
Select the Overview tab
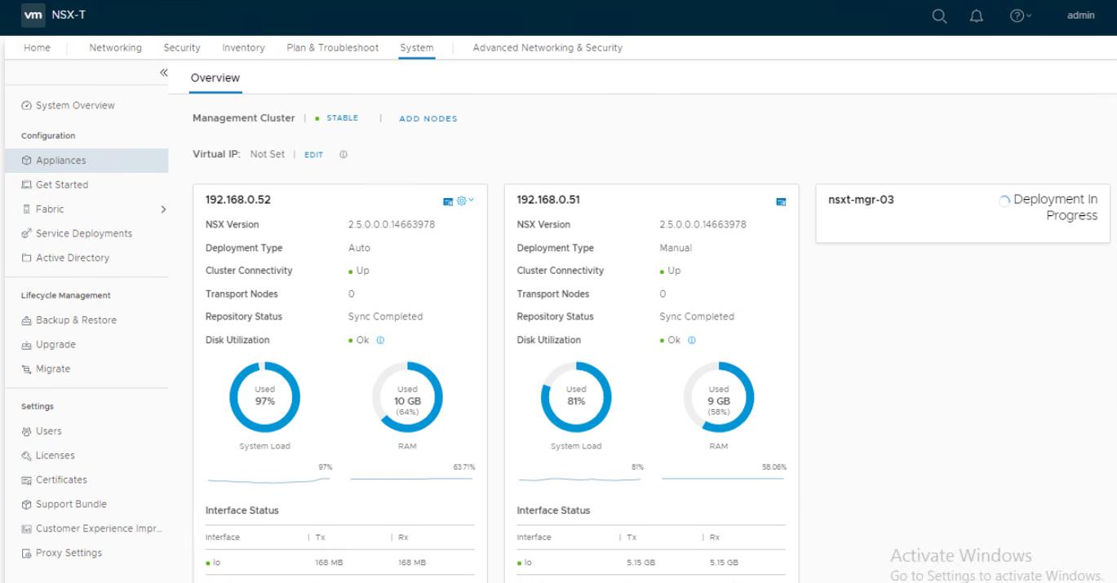click(215, 78)
